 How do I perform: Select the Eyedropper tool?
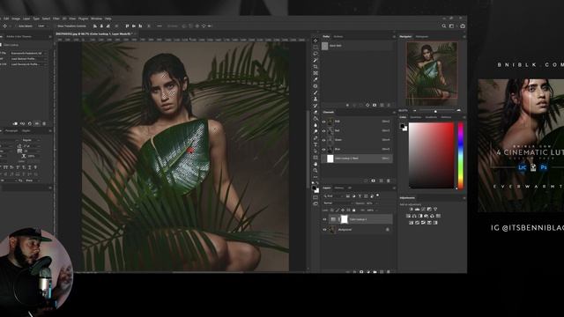pos(315,79)
